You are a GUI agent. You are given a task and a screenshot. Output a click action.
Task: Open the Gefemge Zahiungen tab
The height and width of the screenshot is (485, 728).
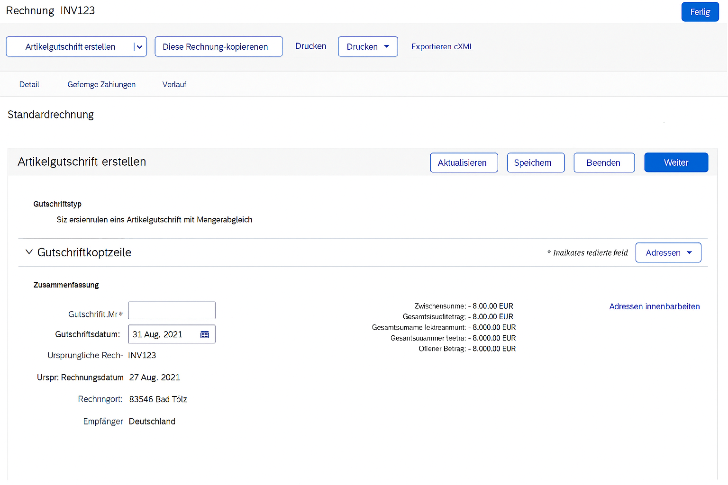tap(101, 84)
